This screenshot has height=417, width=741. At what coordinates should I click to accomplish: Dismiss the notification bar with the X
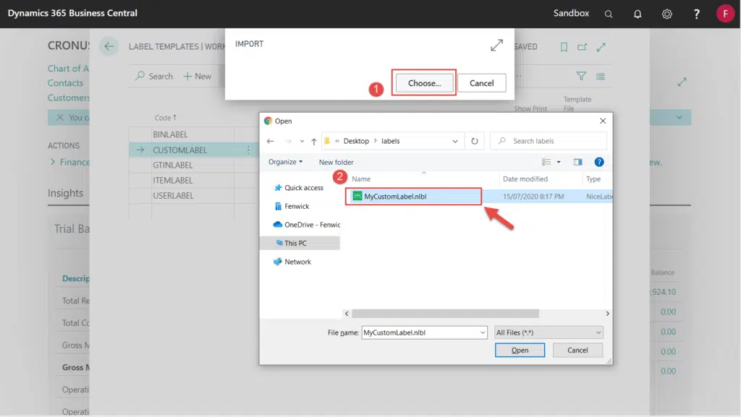tap(60, 117)
